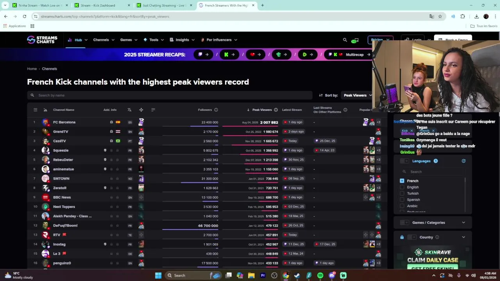Open the Windows Start menu
The height and width of the screenshot is (281, 500).
pyautogui.click(x=158, y=276)
